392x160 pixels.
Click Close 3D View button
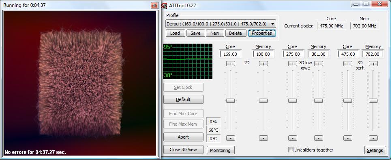[183, 149]
